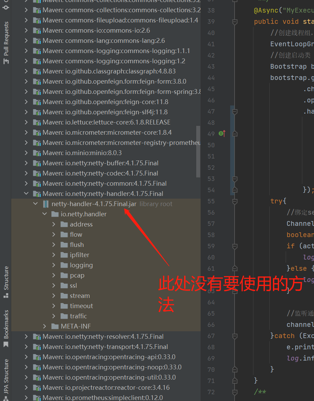Image resolution: width=314 pixels, height=401 pixels.
Task: Click the io.netty.handler folder icon
Action: [x=55, y=214]
